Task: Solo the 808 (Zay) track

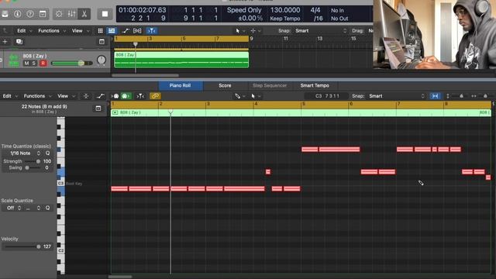Action: 34,64
